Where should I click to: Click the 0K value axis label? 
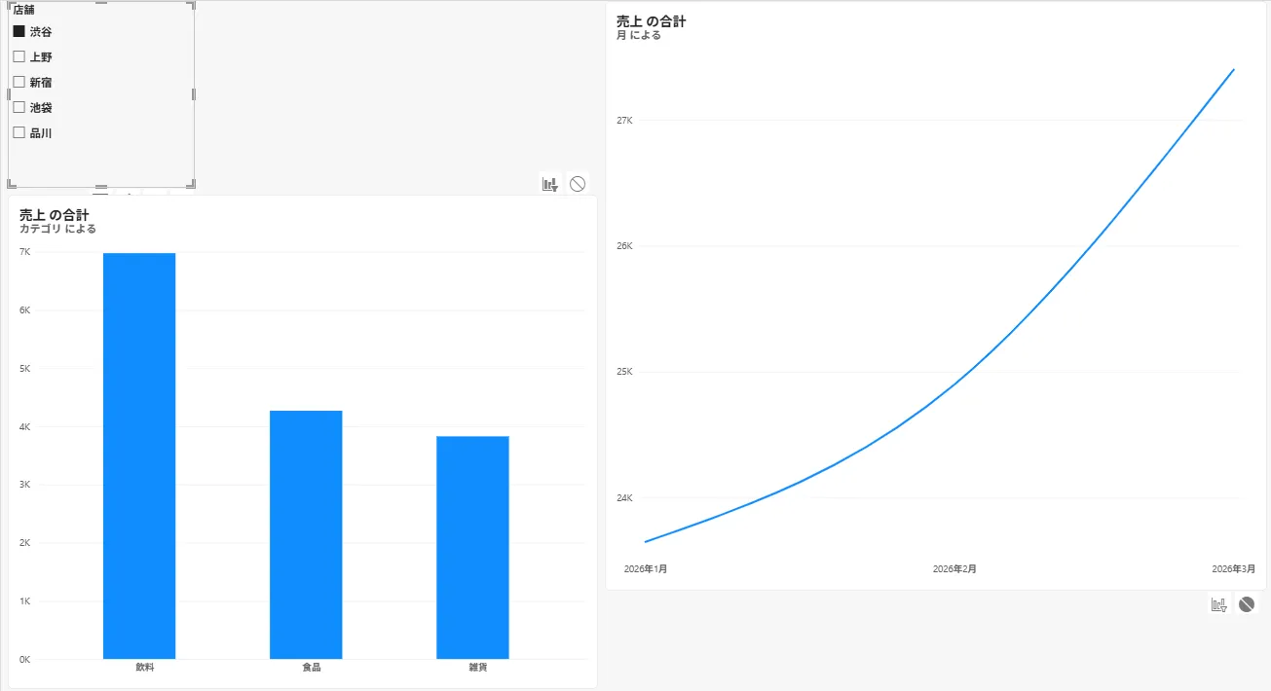[25, 660]
